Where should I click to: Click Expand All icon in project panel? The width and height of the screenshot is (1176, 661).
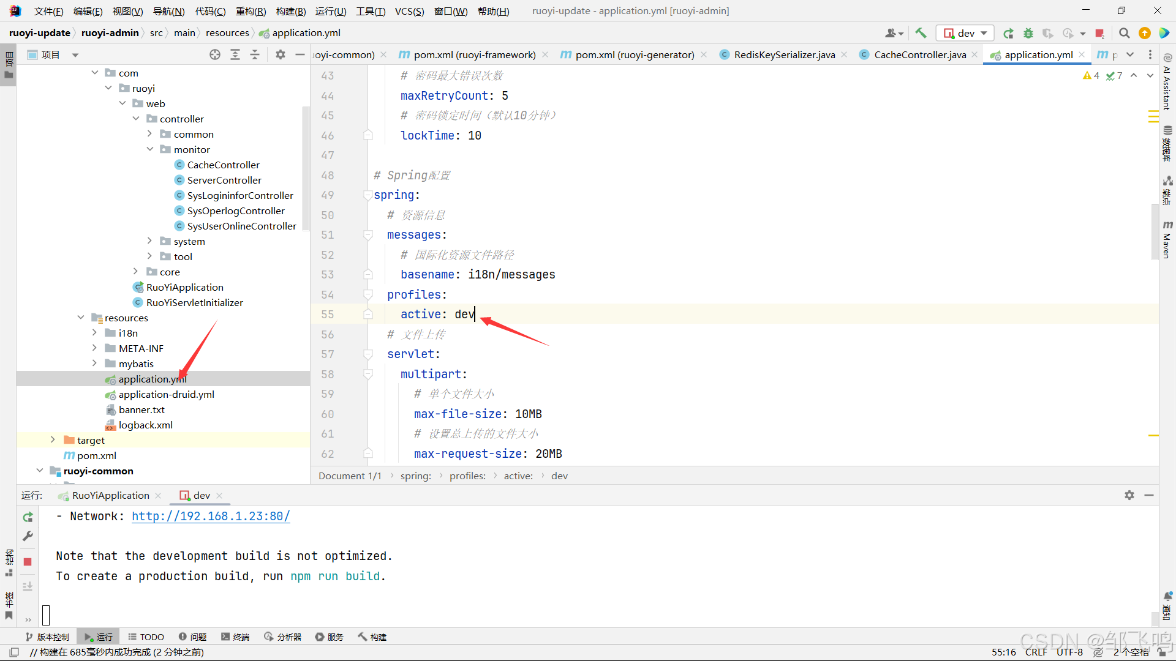235,55
